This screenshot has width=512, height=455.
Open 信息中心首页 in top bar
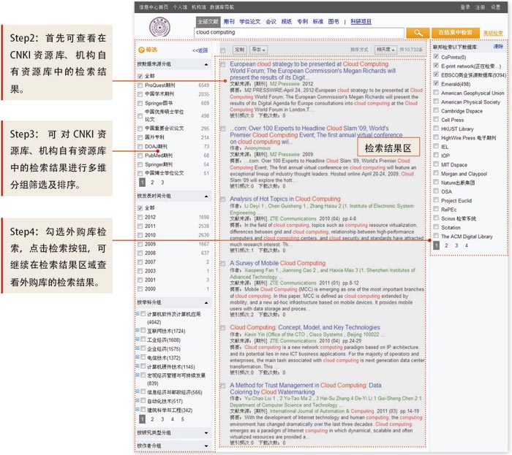pyautogui.click(x=154, y=7)
